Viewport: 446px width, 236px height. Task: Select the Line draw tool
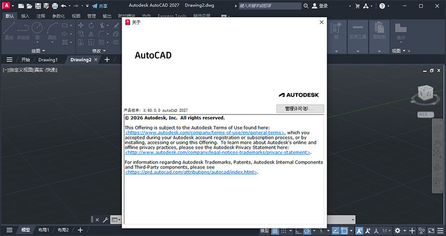(x=9, y=30)
